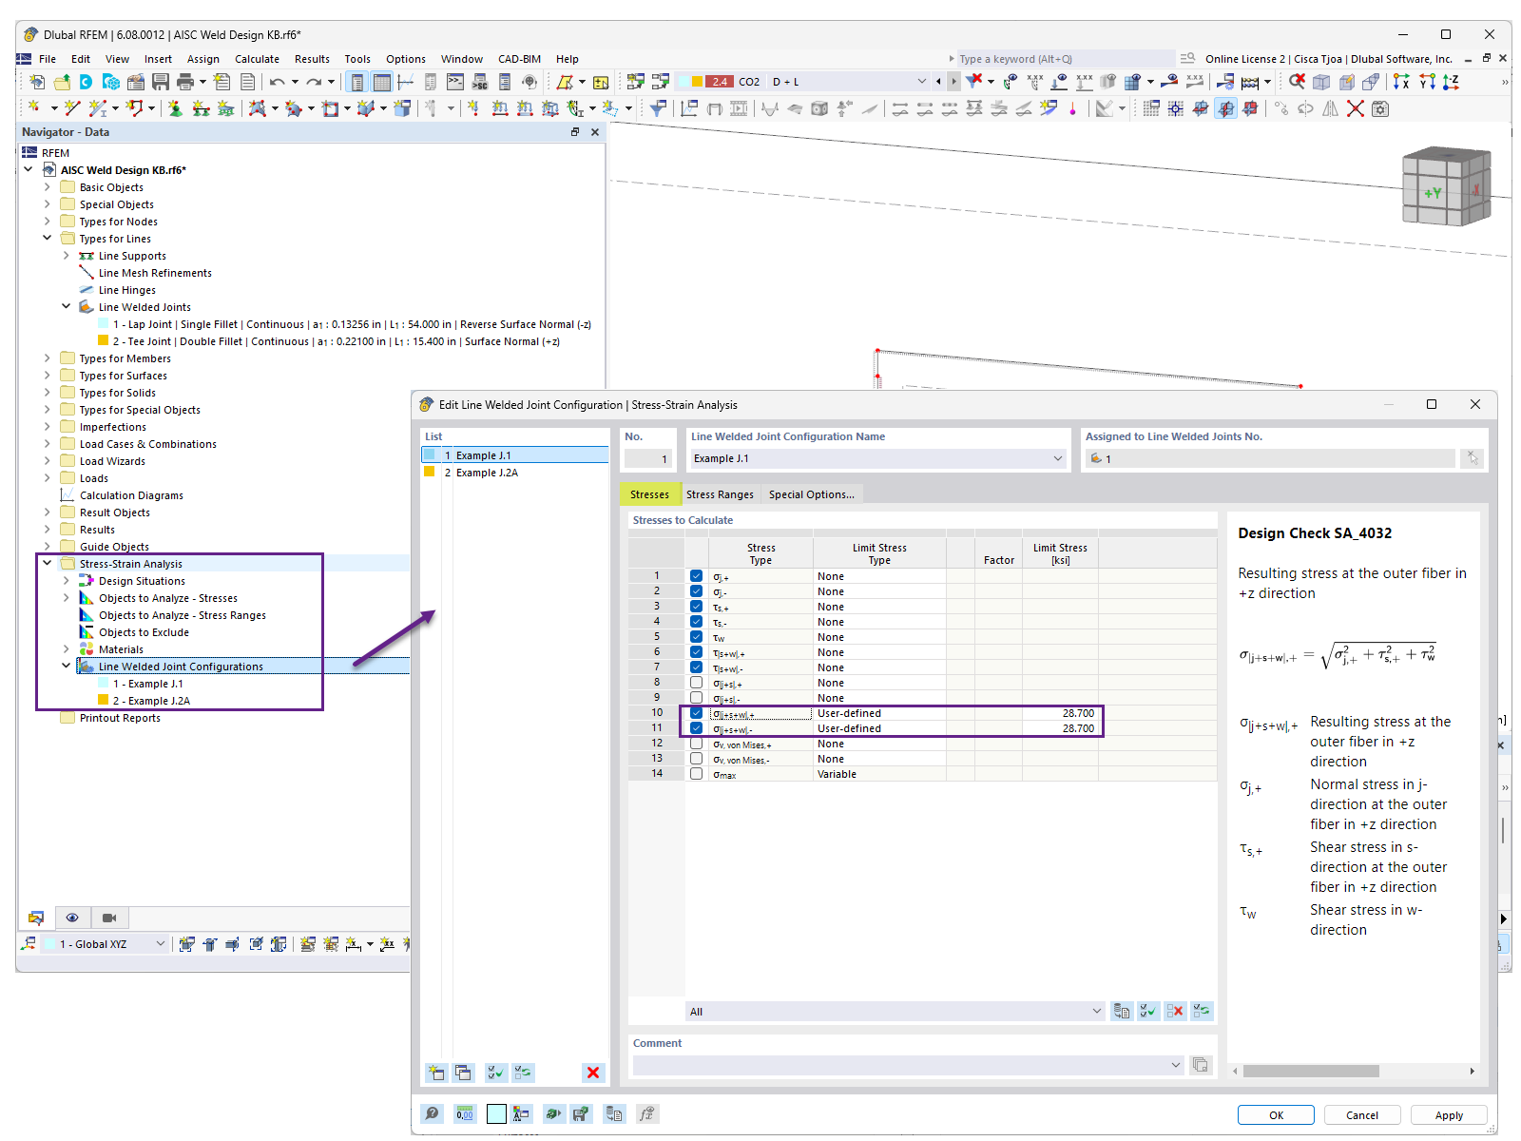Viewport: 1521px width, 1141px height.
Task: Apply the configuration changes
Action: click(1449, 1114)
